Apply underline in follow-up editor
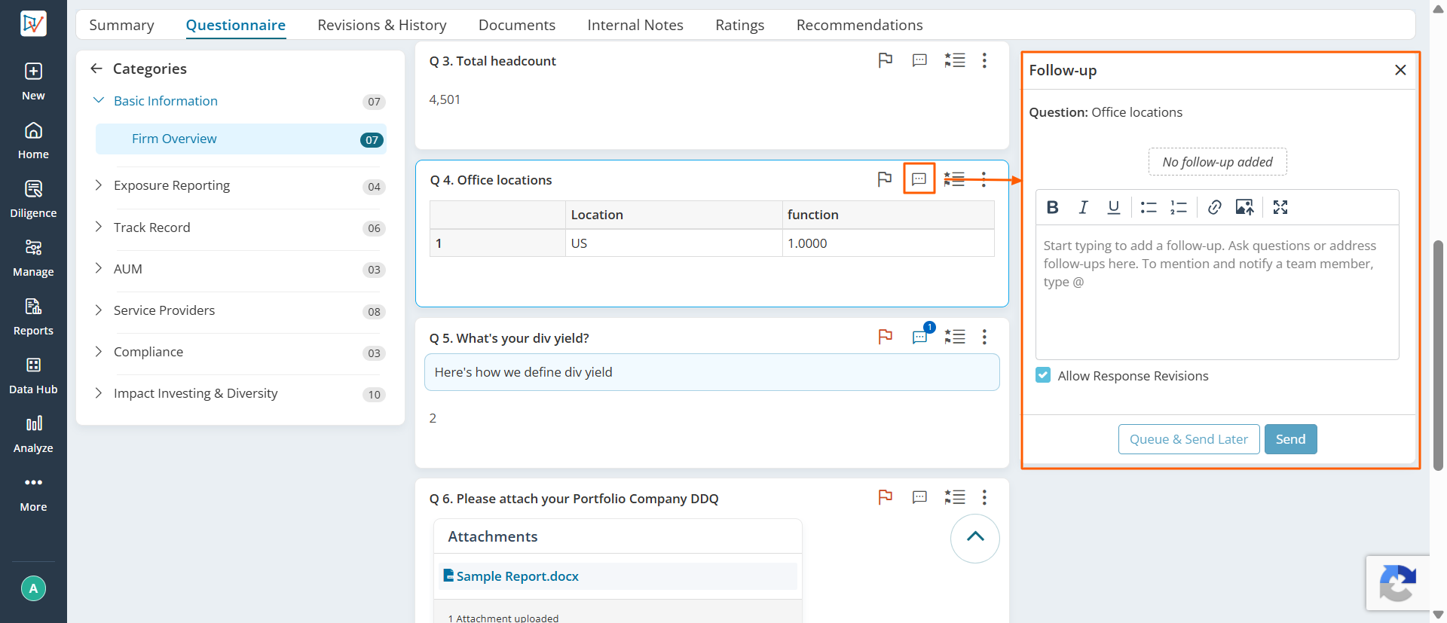 pos(1113,207)
